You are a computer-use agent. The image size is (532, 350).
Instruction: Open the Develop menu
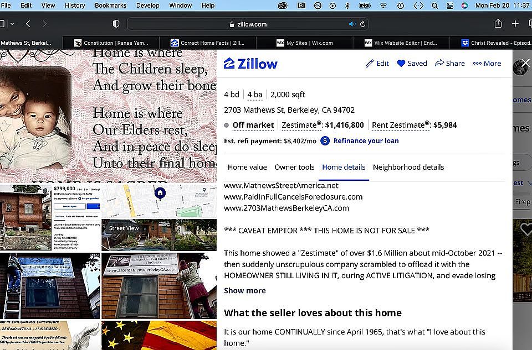coord(147,6)
